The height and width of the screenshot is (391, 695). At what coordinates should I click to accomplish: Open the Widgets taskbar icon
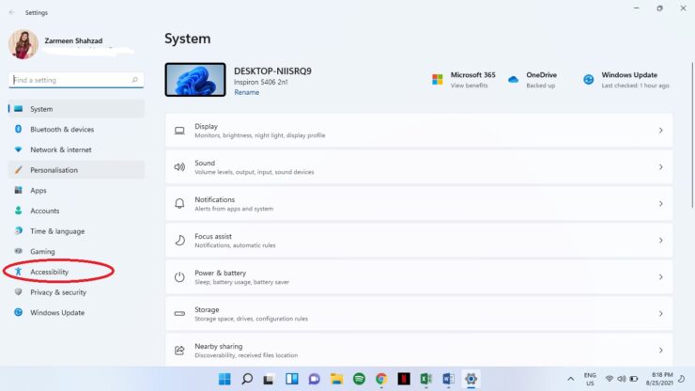[x=292, y=379]
